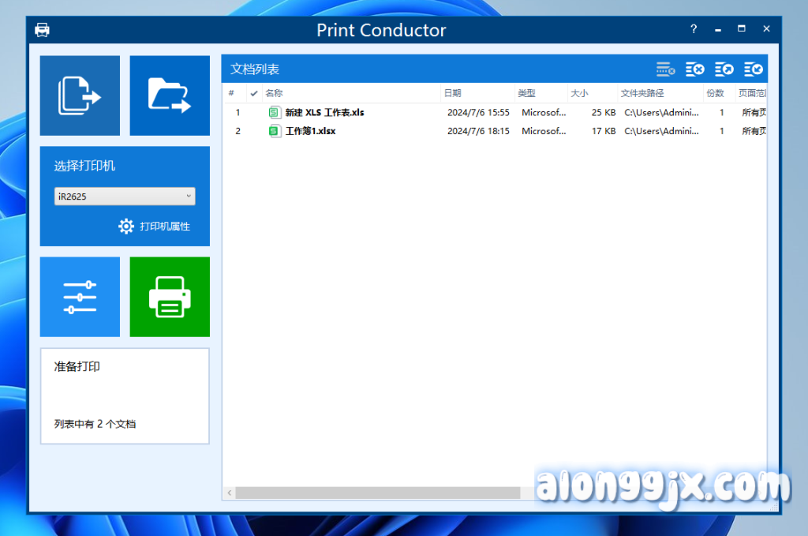Screen dimensions: 808x536
Task: Click the second list icon with X
Action: coord(694,69)
